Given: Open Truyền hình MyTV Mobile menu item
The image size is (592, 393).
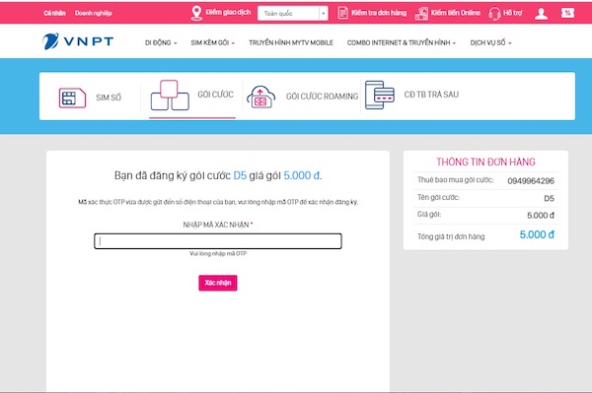Looking at the screenshot, I should (291, 43).
